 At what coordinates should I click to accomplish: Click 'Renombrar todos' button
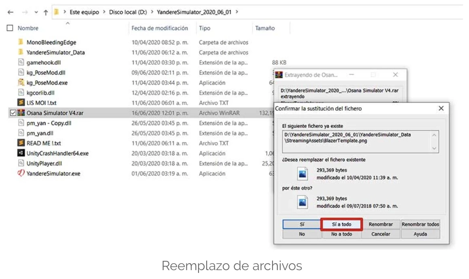click(420, 224)
